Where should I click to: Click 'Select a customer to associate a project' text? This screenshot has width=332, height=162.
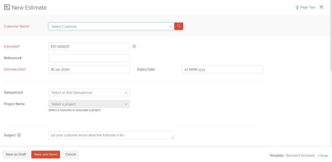[x=75, y=110]
